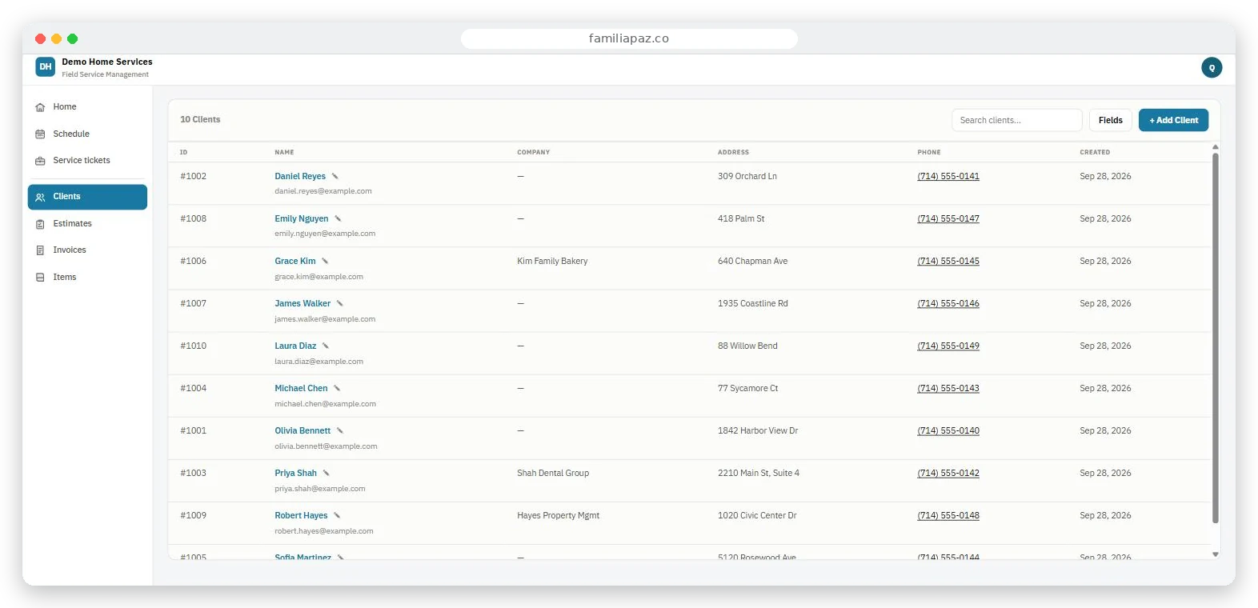Open Olivia Bennett client name link

pyautogui.click(x=302, y=430)
